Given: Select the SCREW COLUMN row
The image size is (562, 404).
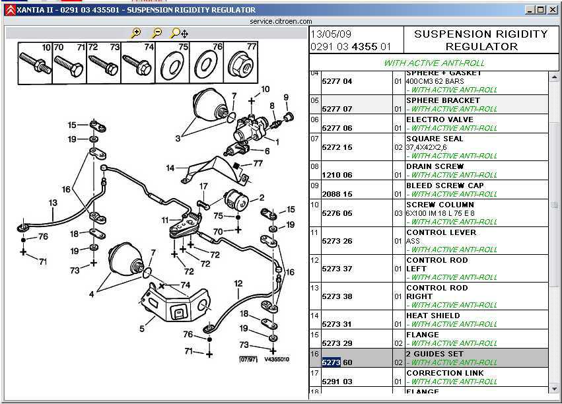Looking at the screenshot, I should click(x=429, y=213).
